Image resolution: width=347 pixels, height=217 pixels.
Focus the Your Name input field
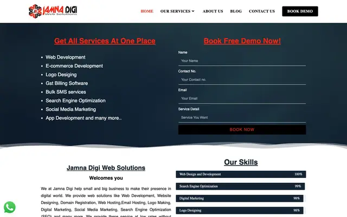242,61
